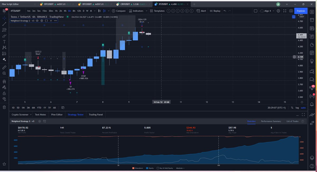Toggle lock all drawing tools
This screenshot has width=317, height=172.
point(4,93)
